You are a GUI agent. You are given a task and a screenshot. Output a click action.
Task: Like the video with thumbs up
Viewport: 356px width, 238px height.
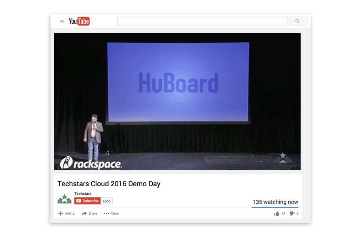tap(276, 214)
